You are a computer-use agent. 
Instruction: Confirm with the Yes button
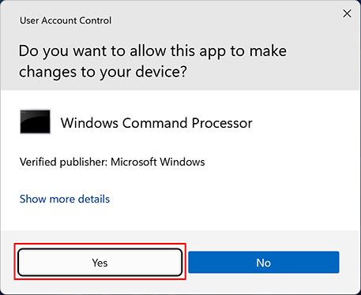[100, 263]
